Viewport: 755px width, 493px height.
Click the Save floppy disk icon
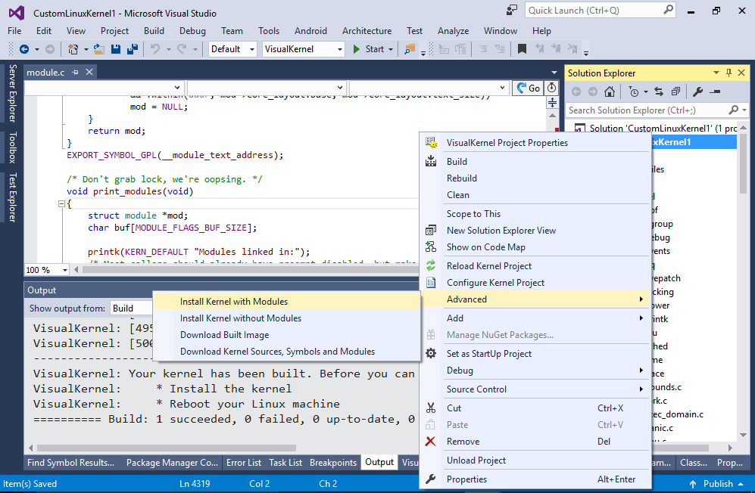click(x=116, y=49)
